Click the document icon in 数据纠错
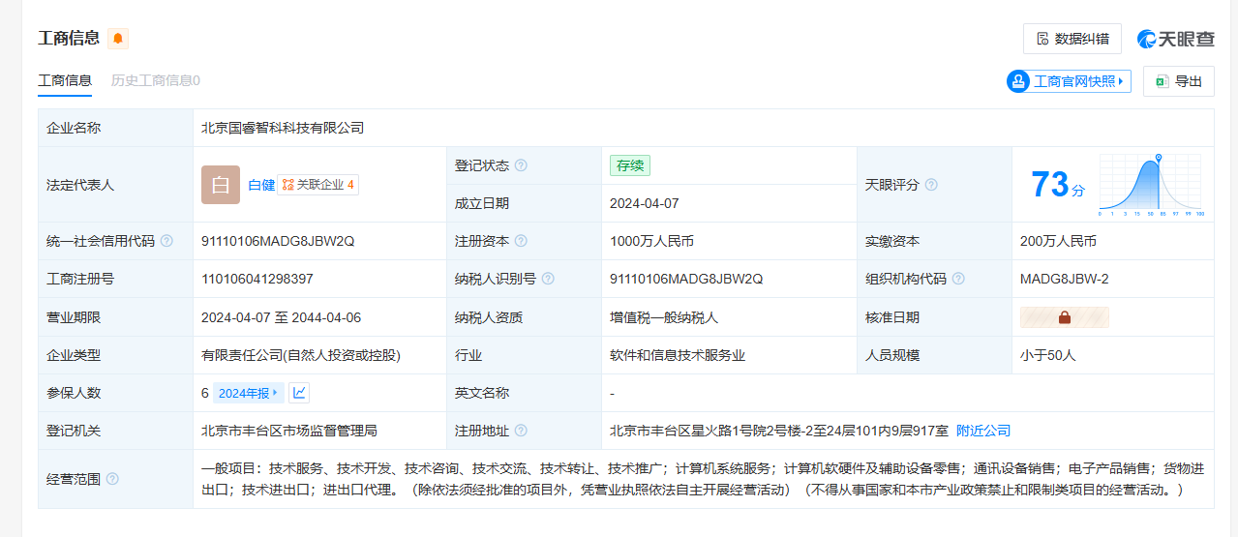The height and width of the screenshot is (537, 1238). point(1042,39)
